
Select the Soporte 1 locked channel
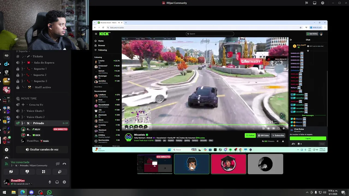point(42,69)
